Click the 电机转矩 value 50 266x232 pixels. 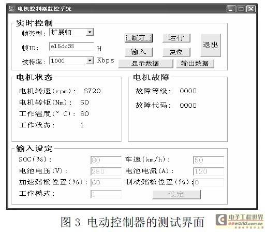(84, 103)
